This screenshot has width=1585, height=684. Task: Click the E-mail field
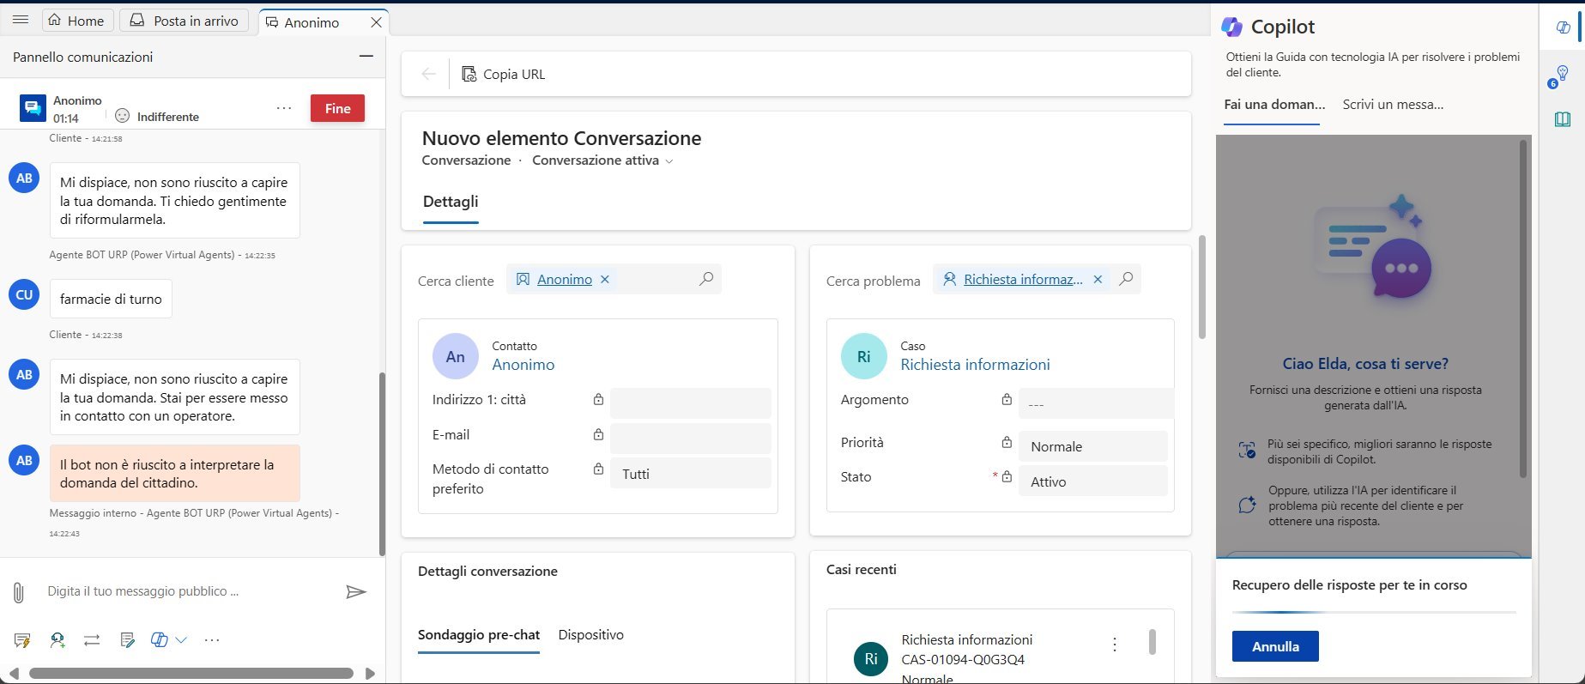coord(691,439)
